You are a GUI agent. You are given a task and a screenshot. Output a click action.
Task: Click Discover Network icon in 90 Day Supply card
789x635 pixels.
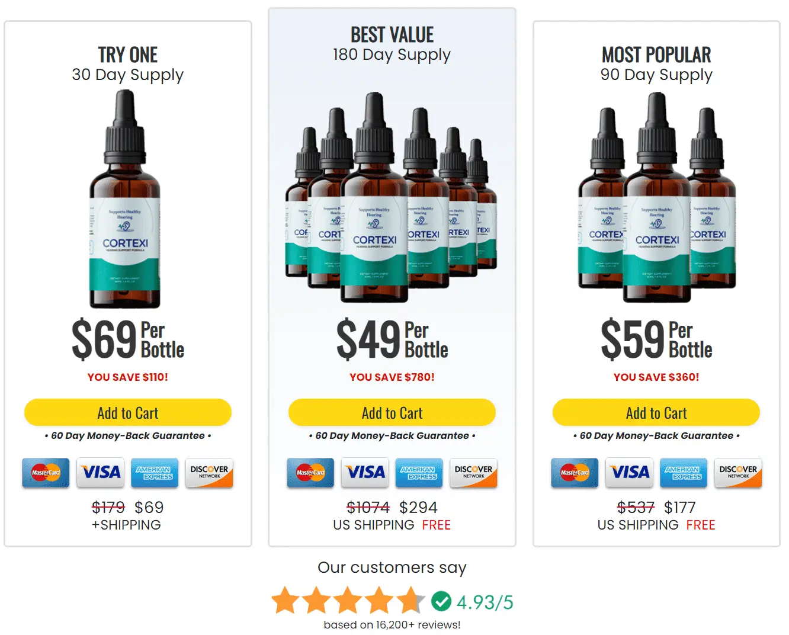pos(738,473)
